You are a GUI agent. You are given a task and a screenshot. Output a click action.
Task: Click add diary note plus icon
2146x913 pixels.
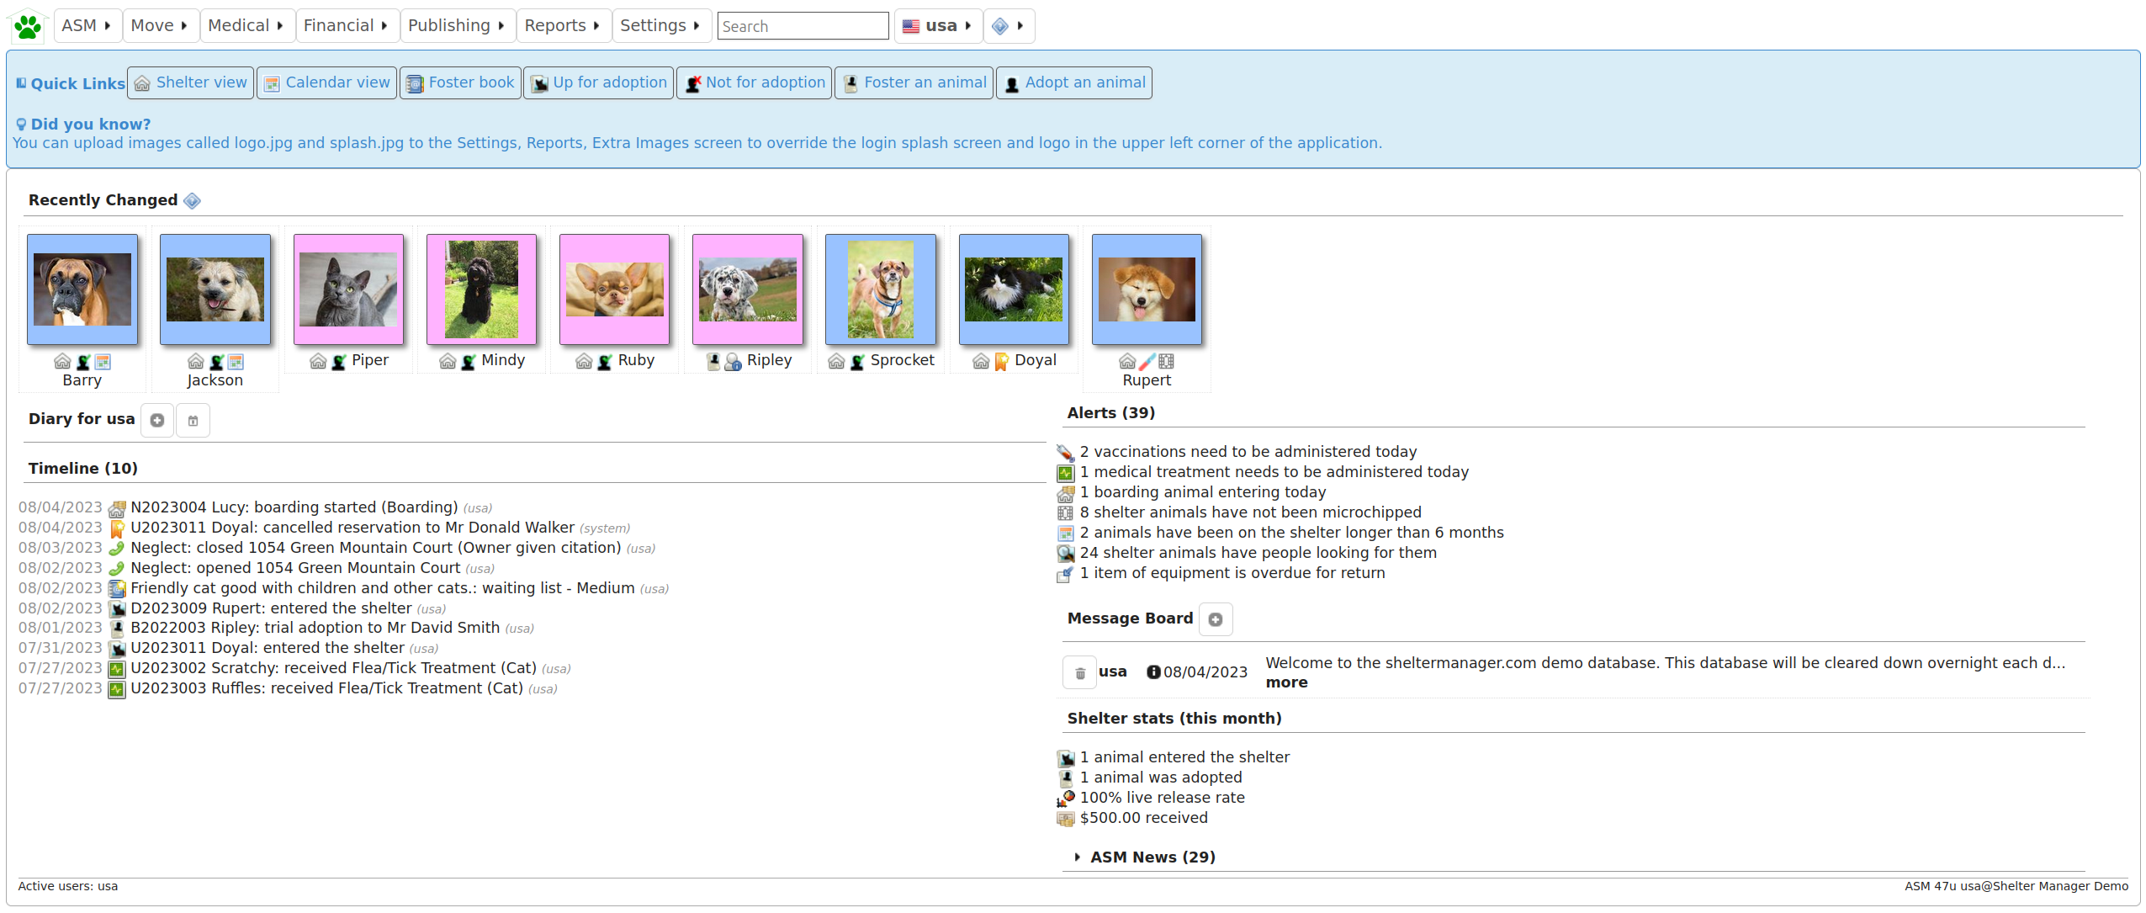pos(157,421)
